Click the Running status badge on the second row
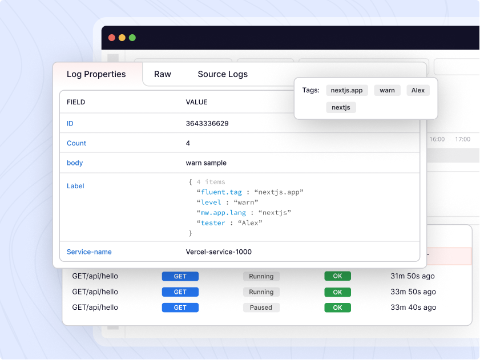This screenshot has height=360, width=480. pyautogui.click(x=261, y=292)
